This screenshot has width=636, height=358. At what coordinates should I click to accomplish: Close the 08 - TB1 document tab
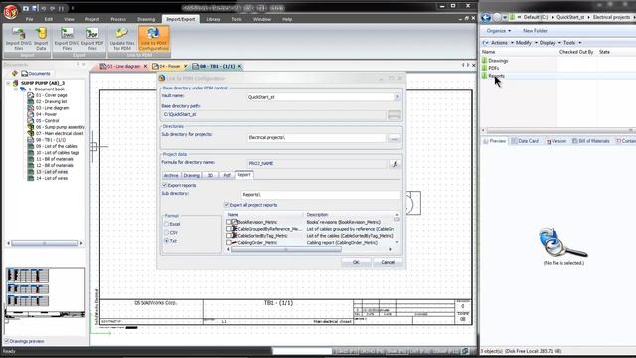click(239, 66)
